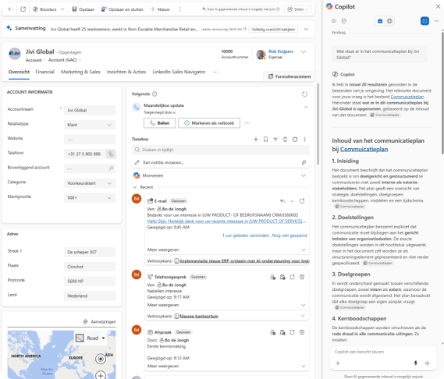Image resolution: width=444 pixels, height=379 pixels.
Task: Open the Klantgrootte dropdown showing 500+
Action: click(90, 198)
